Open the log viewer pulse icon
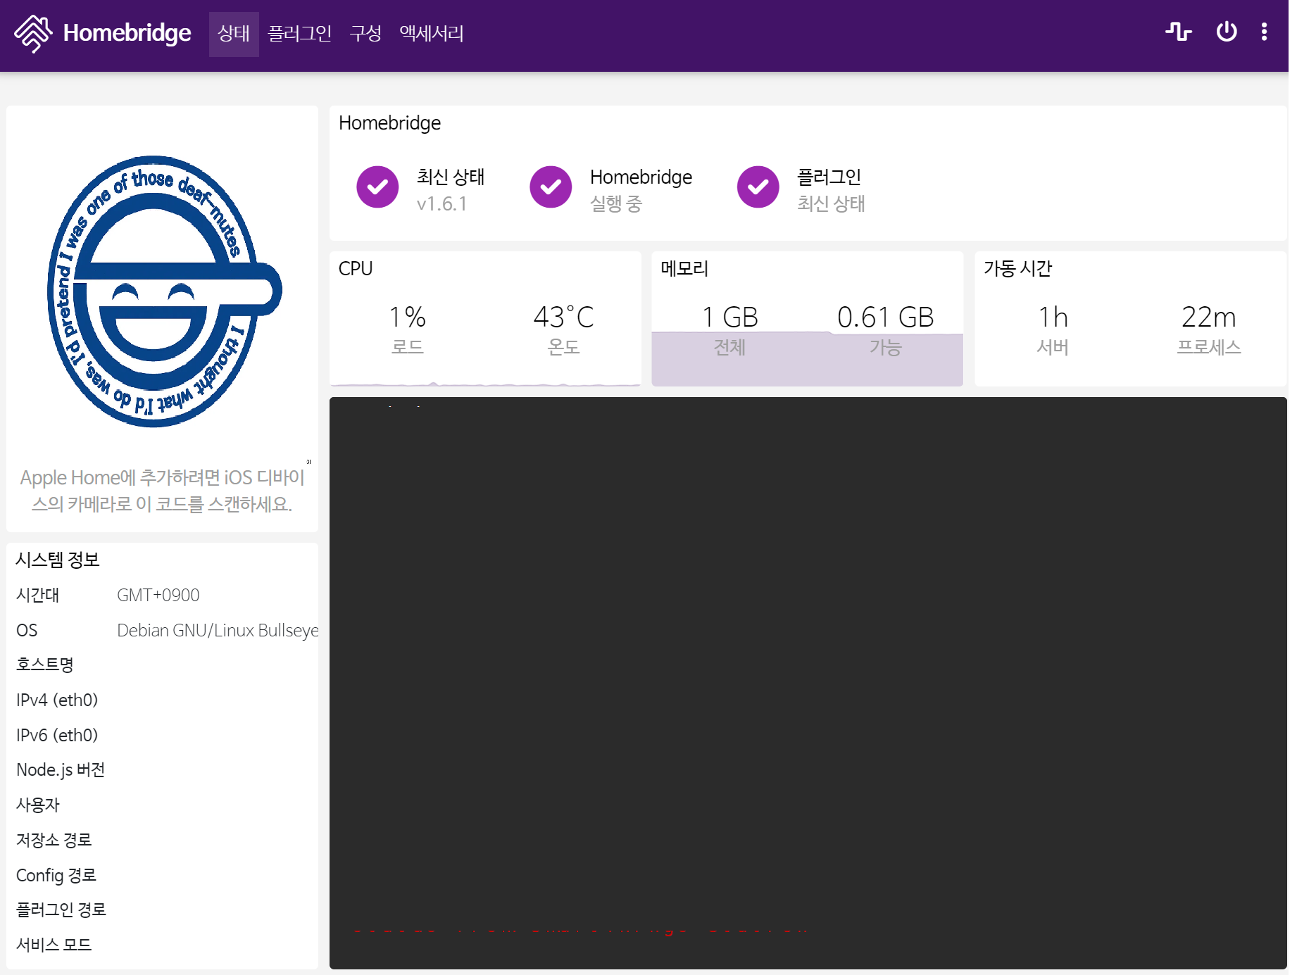 click(1178, 32)
